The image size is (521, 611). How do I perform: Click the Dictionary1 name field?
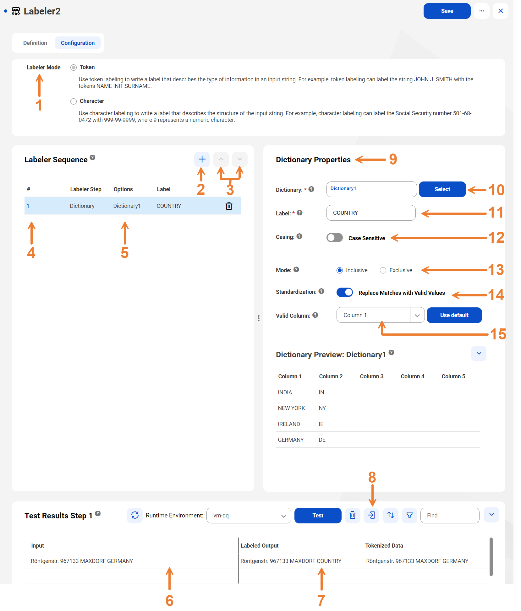(371, 189)
